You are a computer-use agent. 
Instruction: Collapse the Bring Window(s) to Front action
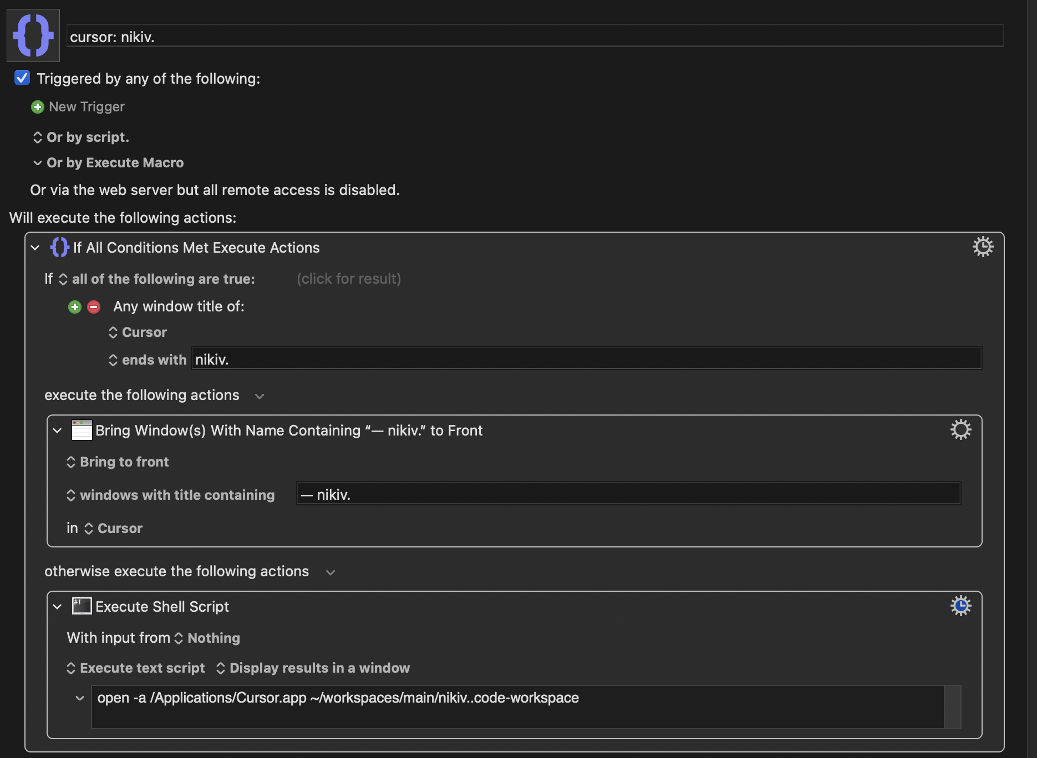(x=57, y=431)
